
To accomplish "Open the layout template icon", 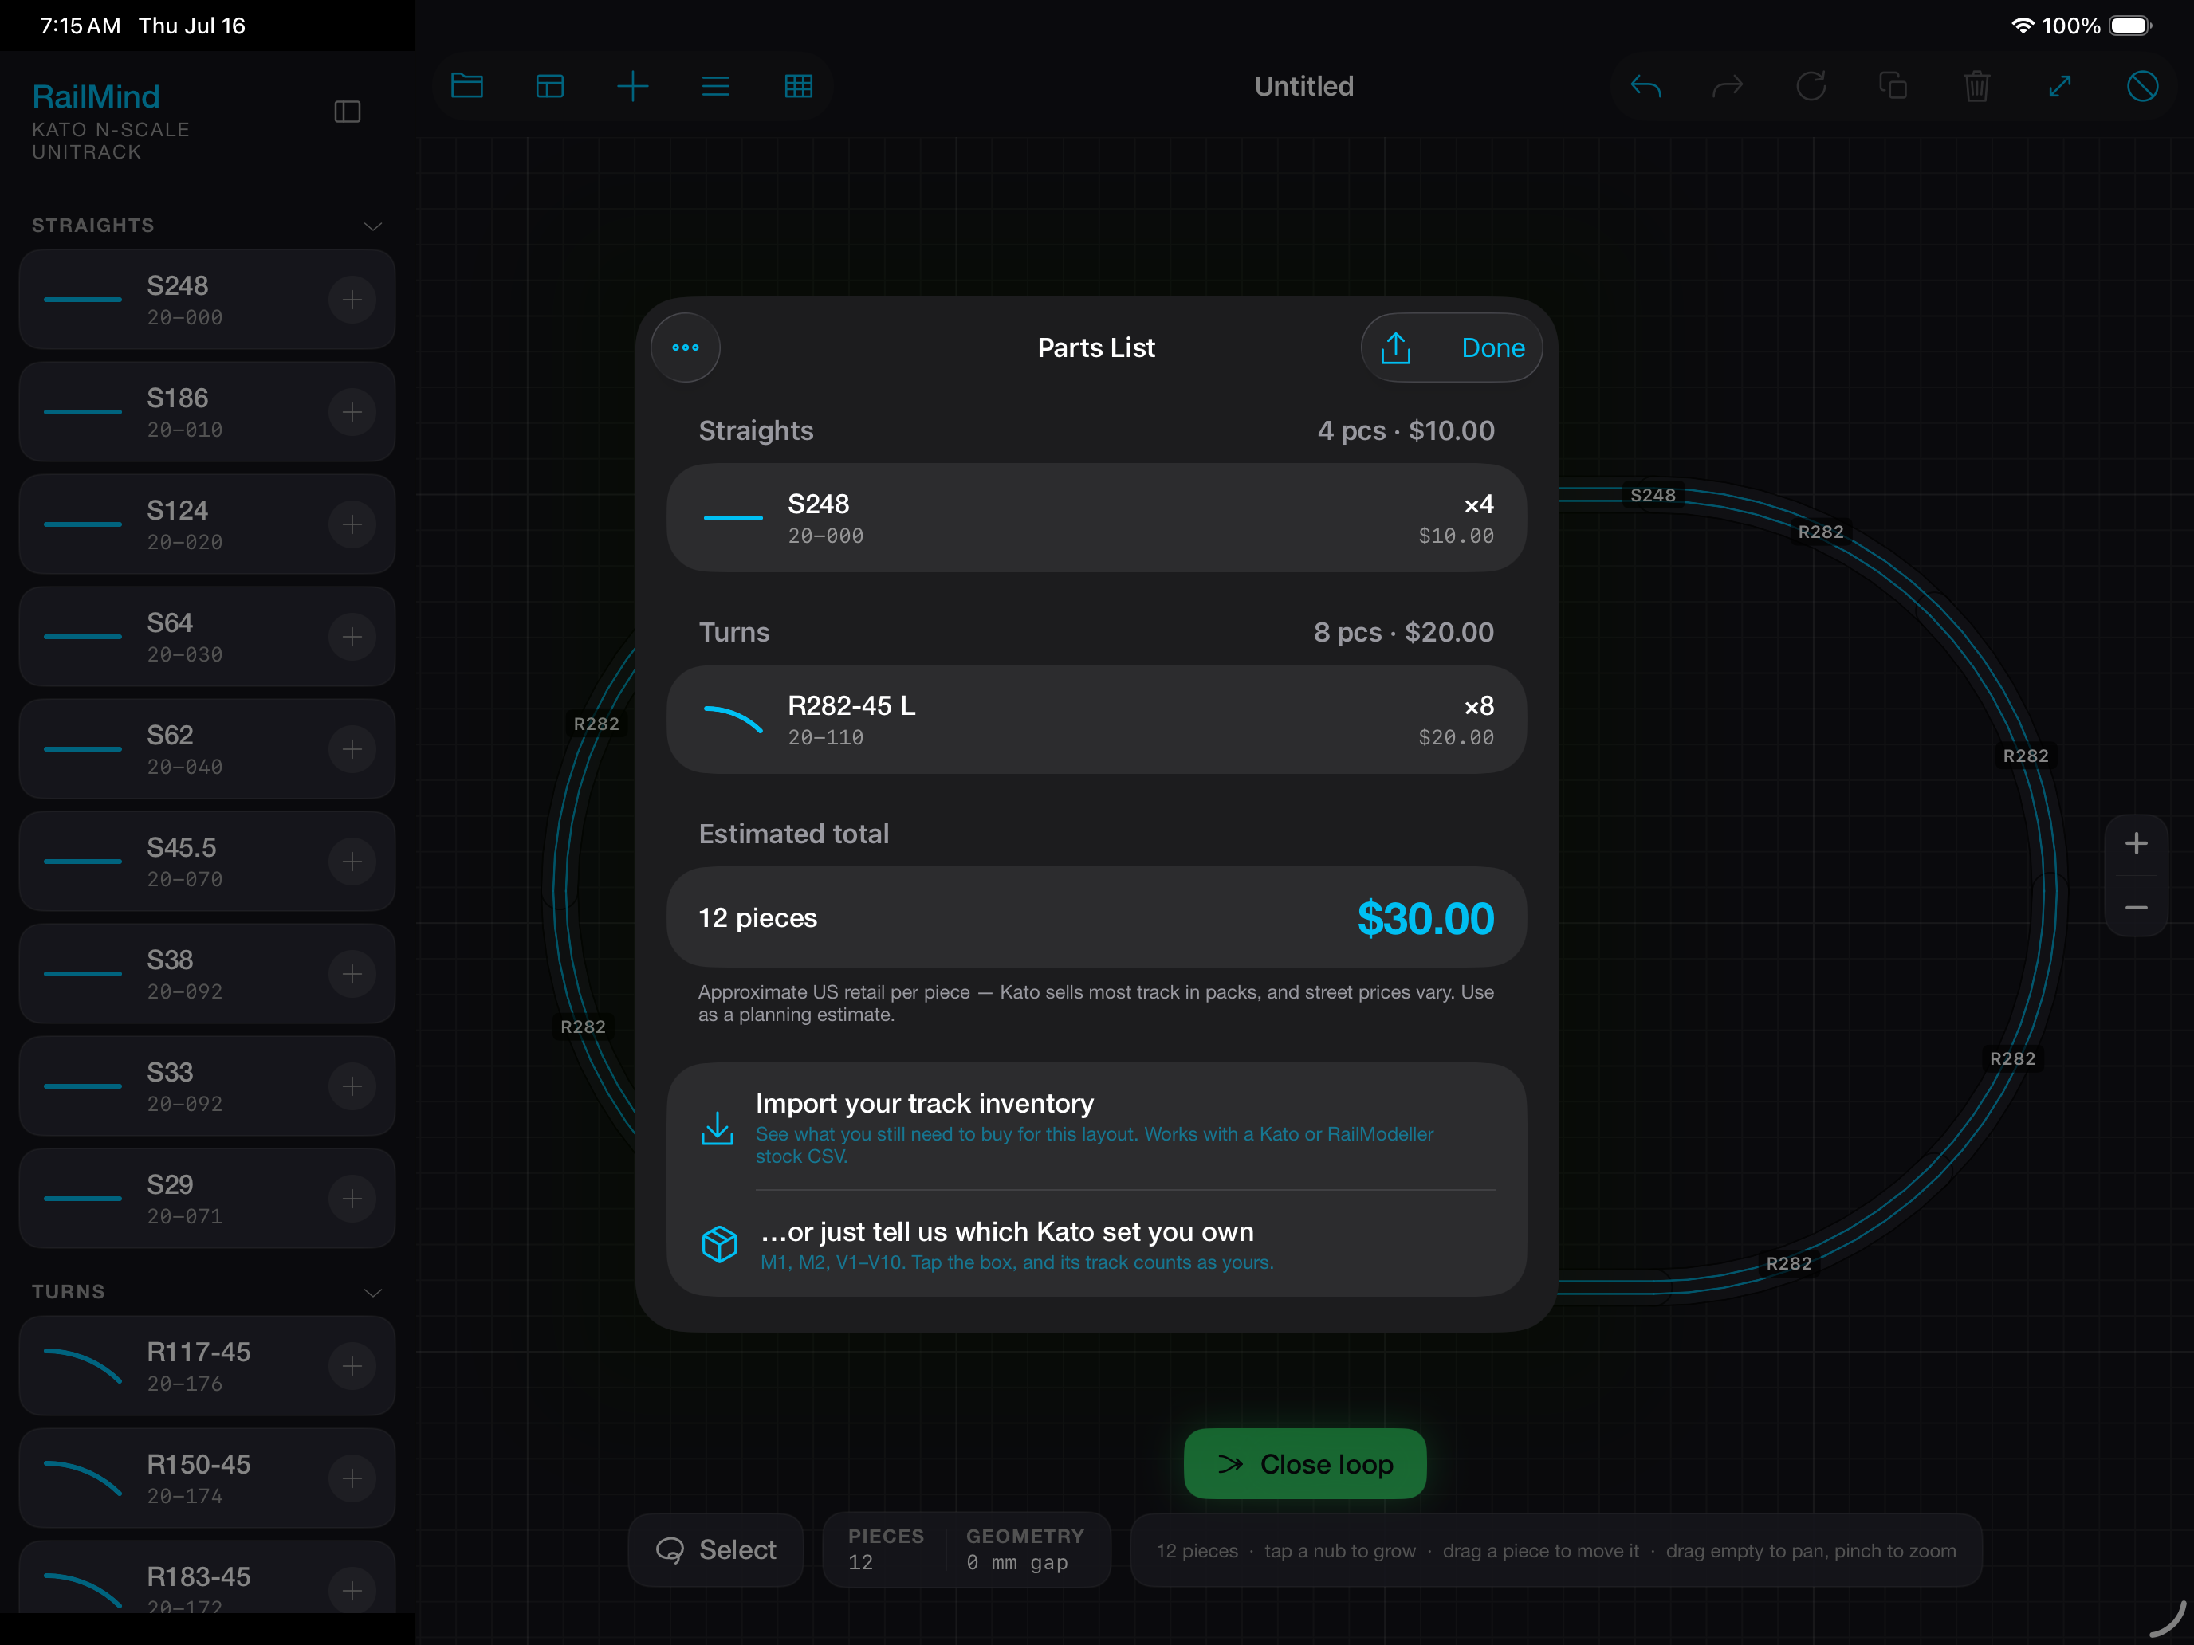I will [x=549, y=86].
